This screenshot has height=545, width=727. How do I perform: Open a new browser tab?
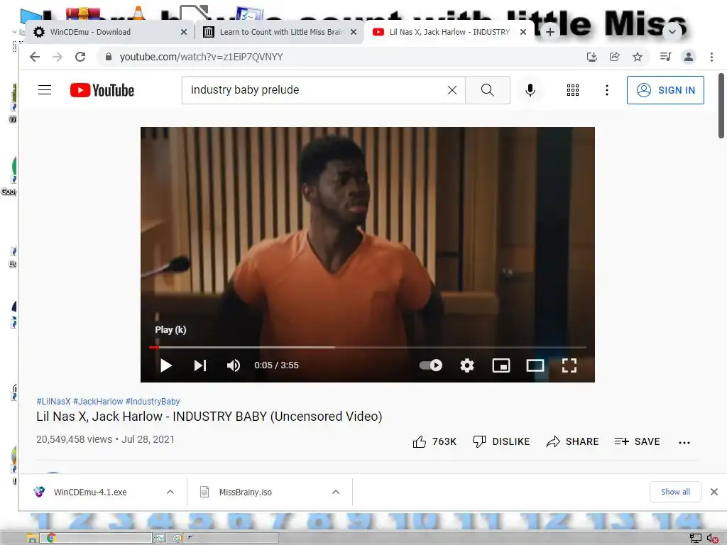pos(550,32)
